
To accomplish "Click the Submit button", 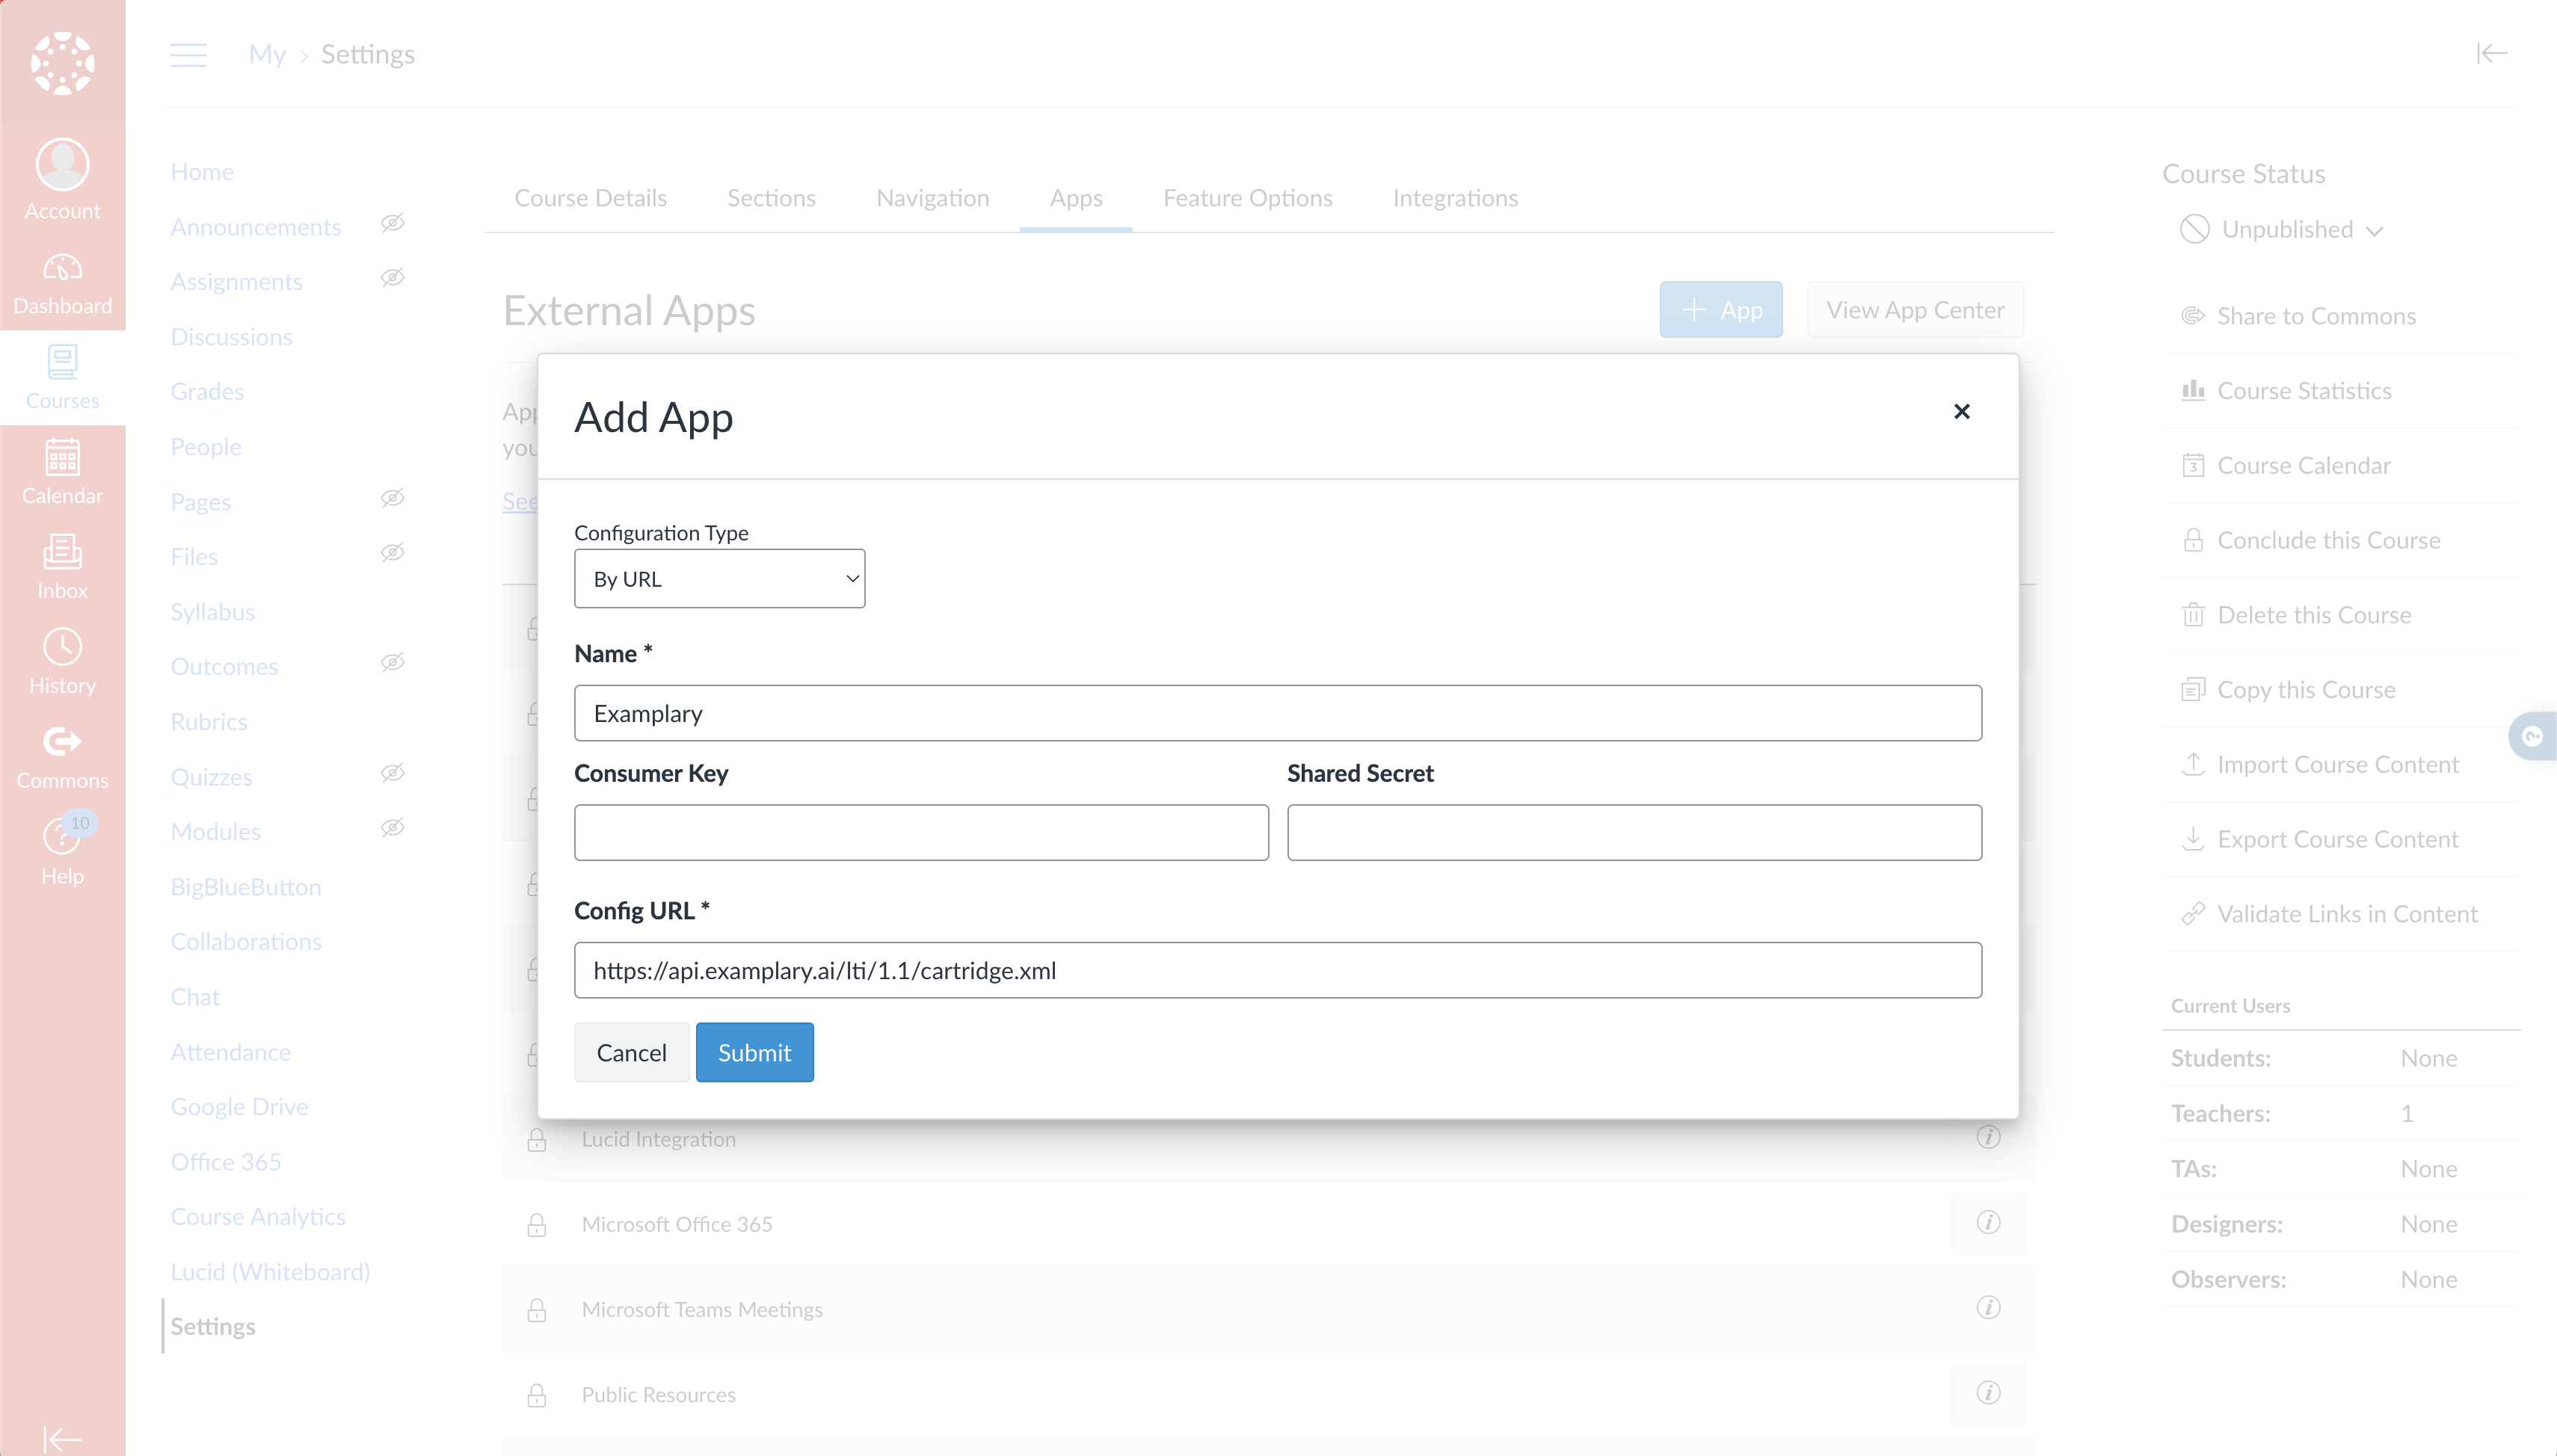I will pyautogui.click(x=754, y=1051).
